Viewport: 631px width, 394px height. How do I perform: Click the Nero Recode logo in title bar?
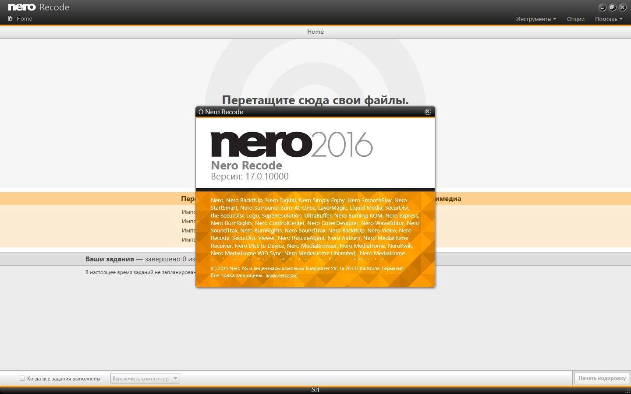(39, 7)
